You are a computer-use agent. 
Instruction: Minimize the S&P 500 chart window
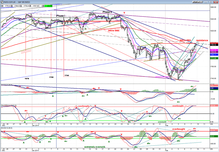[206, 2]
